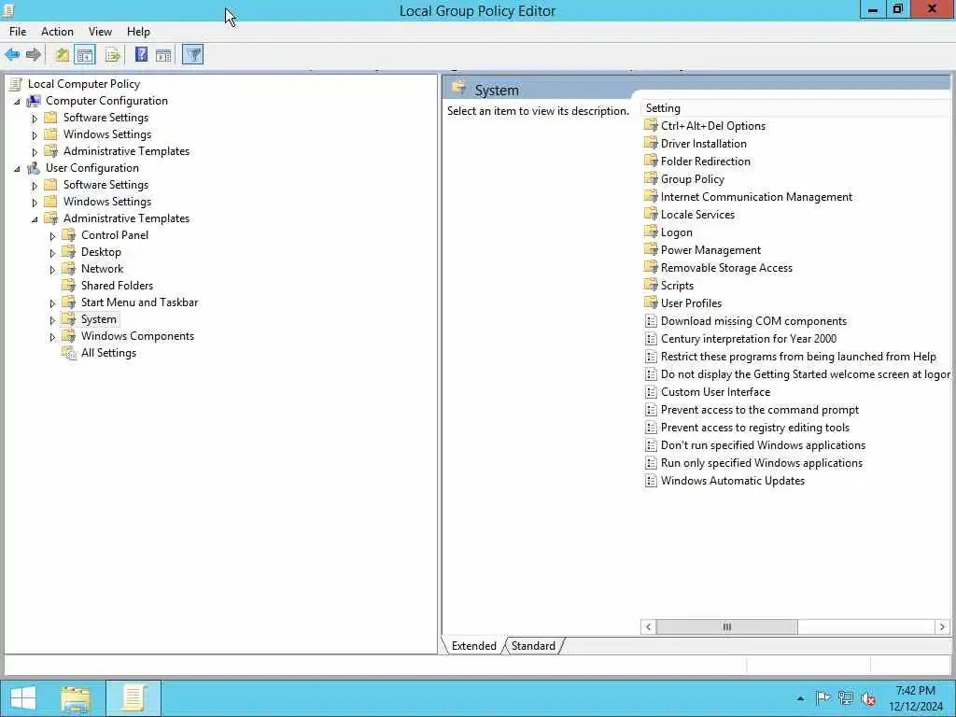Toggle Show/Hide Console Tree toolbar icon
This screenshot has width=956, height=717.
pos(85,55)
